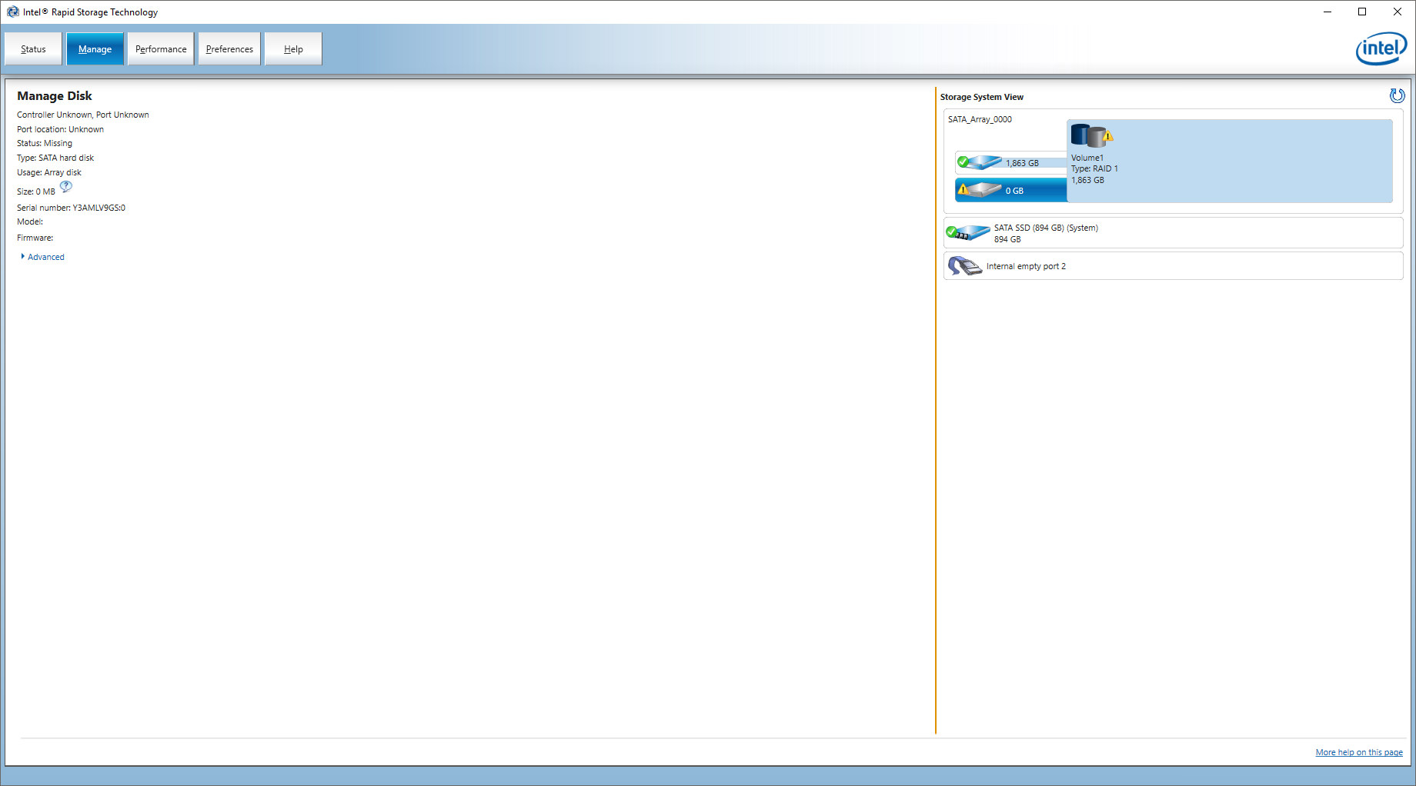Viewport: 1416px width, 786px height.
Task: Click the SATA_Array_0000 array label
Action: pos(980,119)
